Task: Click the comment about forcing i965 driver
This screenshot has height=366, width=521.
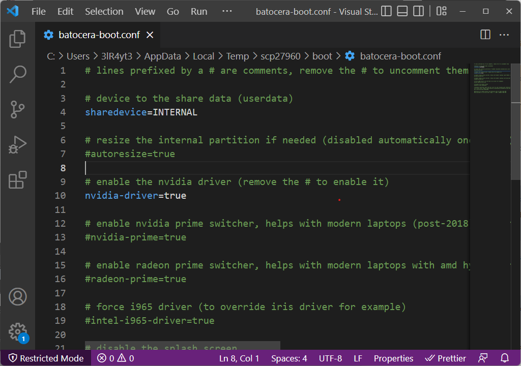Action: 245,307
